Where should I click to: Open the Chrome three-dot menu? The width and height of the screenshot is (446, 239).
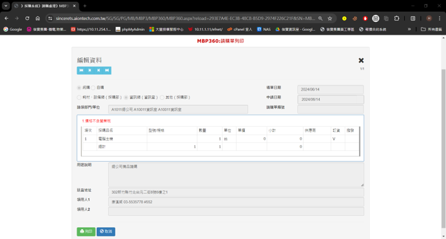pyautogui.click(x=440, y=18)
